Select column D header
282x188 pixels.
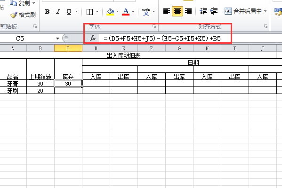(96, 48)
